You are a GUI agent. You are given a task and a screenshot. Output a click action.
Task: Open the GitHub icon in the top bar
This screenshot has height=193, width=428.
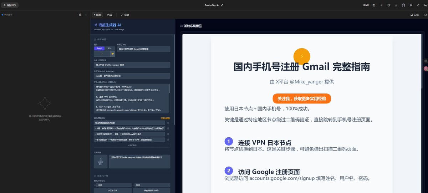[x=403, y=5]
